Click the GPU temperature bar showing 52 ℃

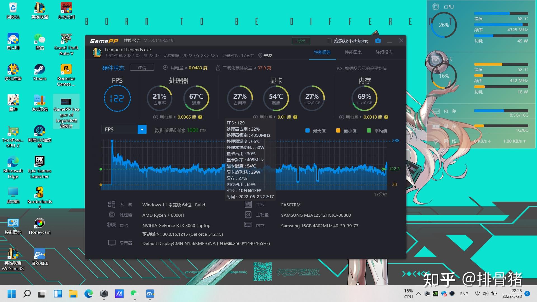(x=501, y=64)
